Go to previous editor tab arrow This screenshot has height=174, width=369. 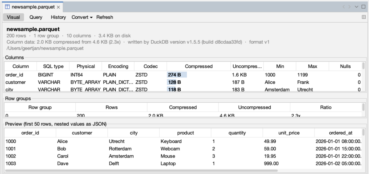tap(343, 7)
